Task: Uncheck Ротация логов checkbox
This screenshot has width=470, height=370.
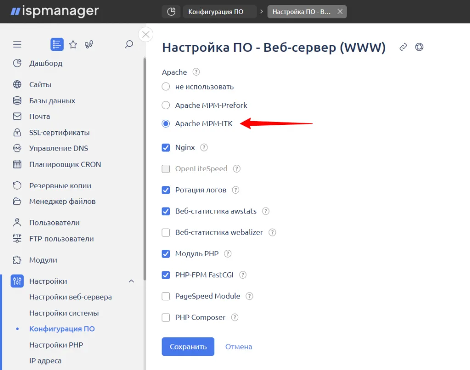Action: click(166, 190)
